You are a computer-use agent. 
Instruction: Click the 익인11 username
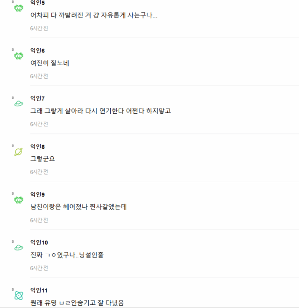click(39, 290)
